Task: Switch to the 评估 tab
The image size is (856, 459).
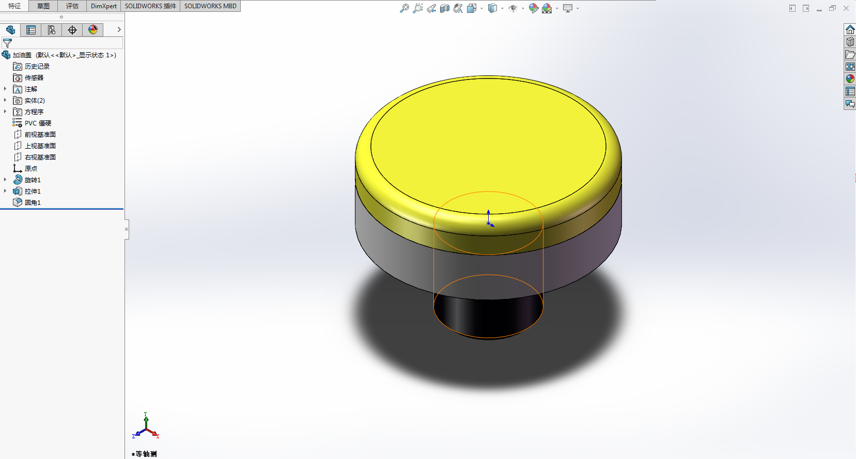Action: (x=72, y=6)
